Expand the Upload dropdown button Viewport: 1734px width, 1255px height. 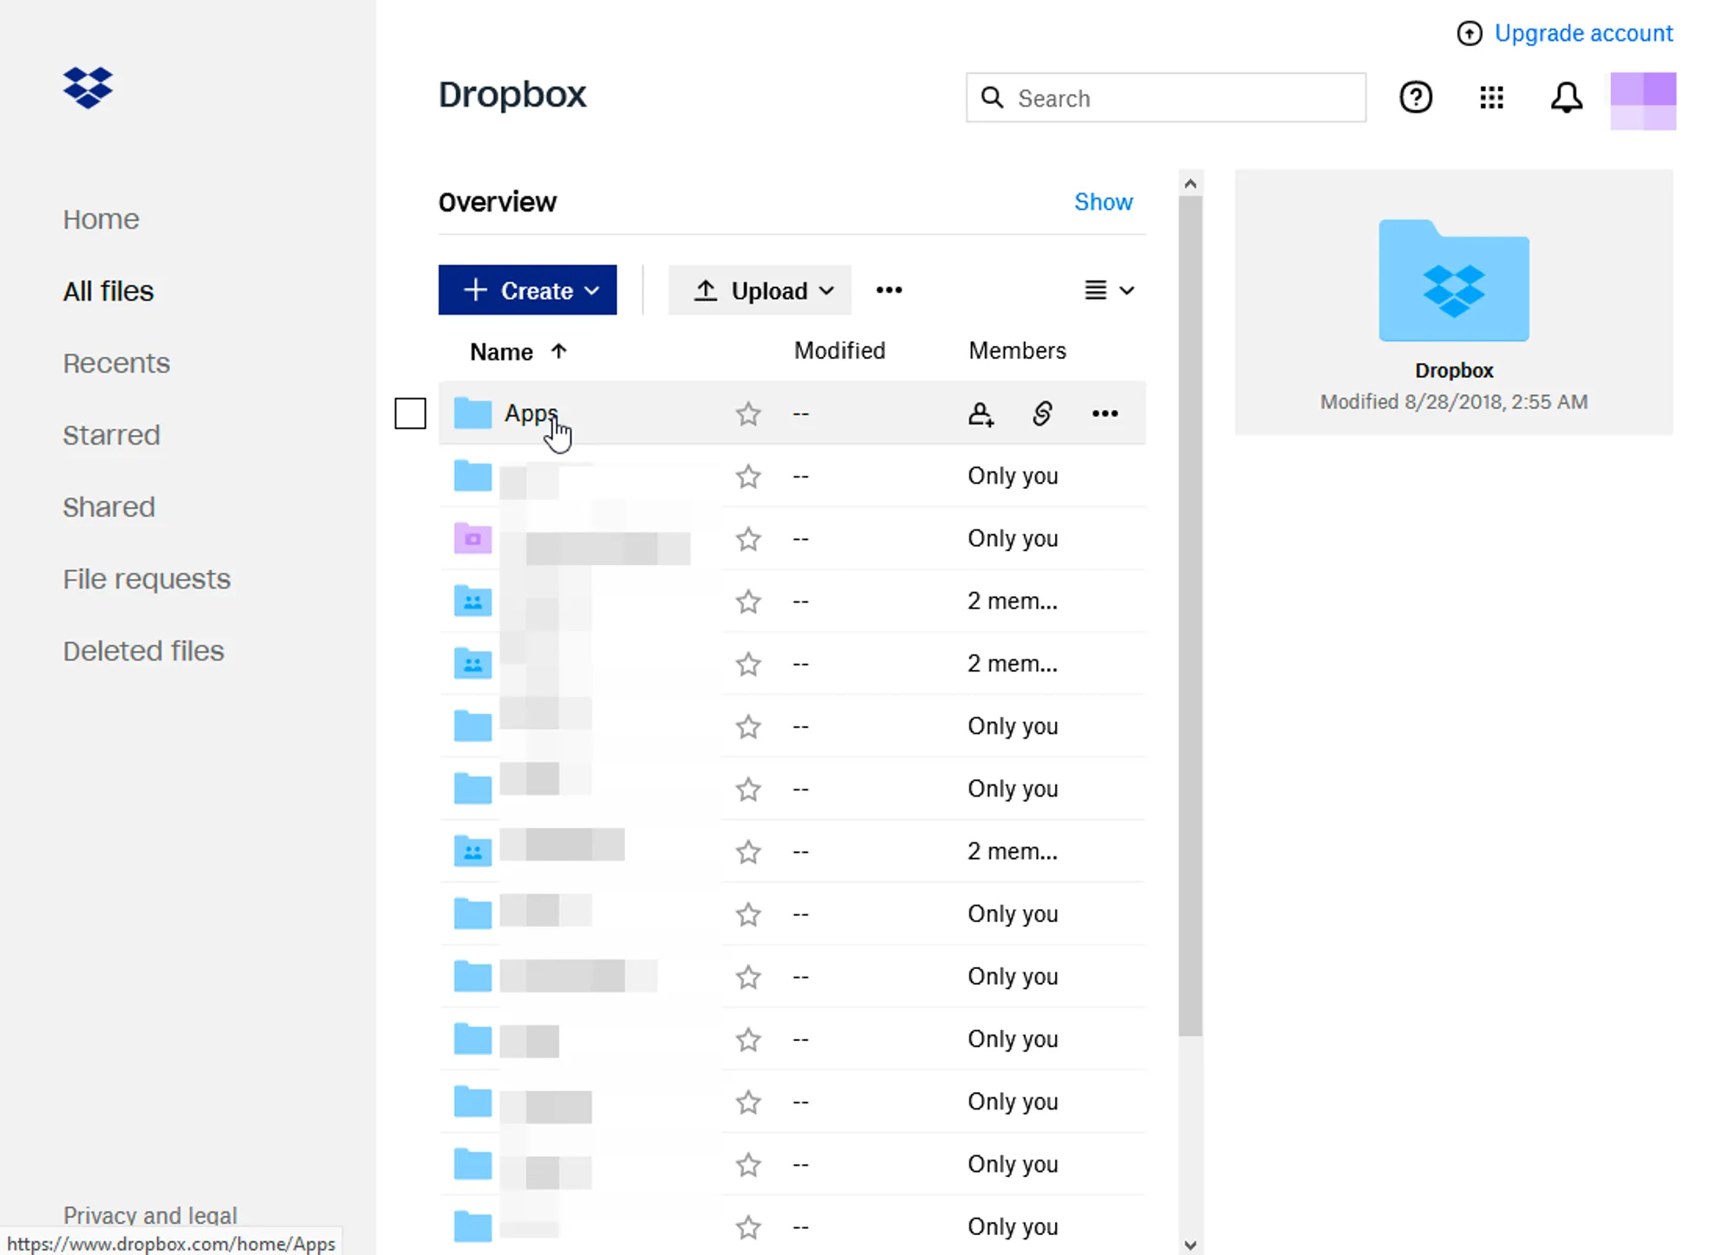pyautogui.click(x=759, y=290)
